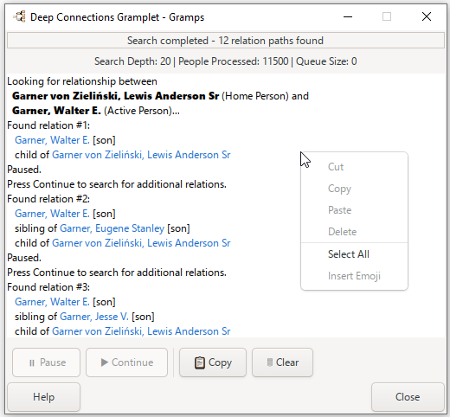This screenshot has width=450, height=417.
Task: Click the Continue button
Action: click(x=126, y=362)
